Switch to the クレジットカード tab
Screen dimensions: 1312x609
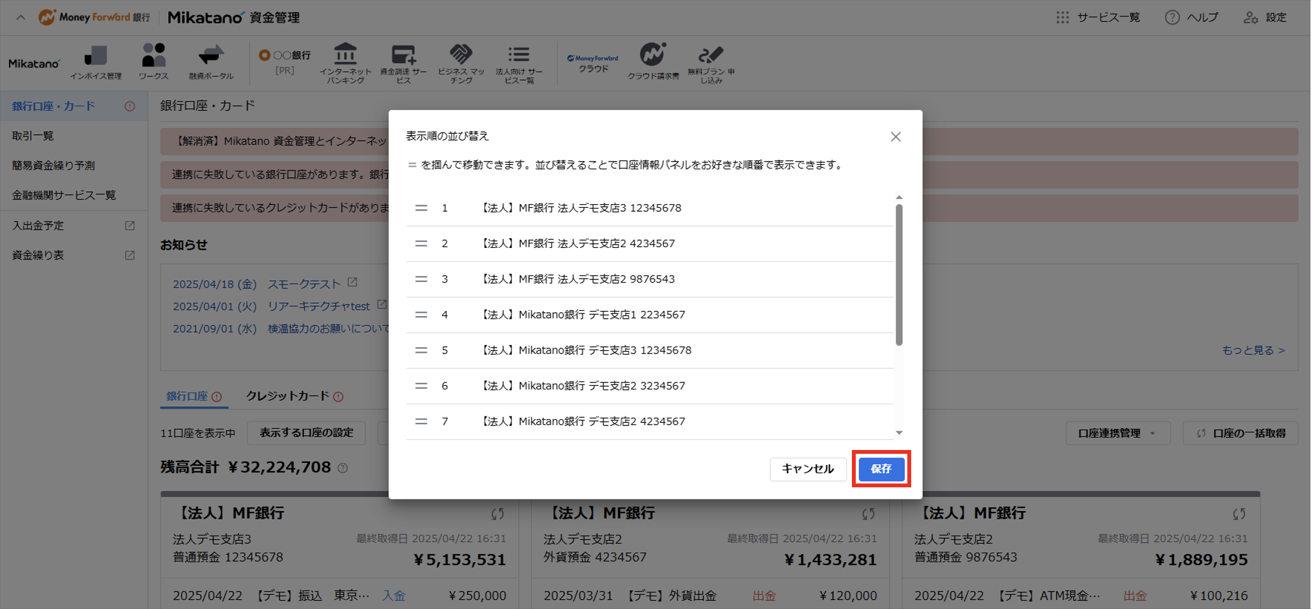tap(294, 397)
